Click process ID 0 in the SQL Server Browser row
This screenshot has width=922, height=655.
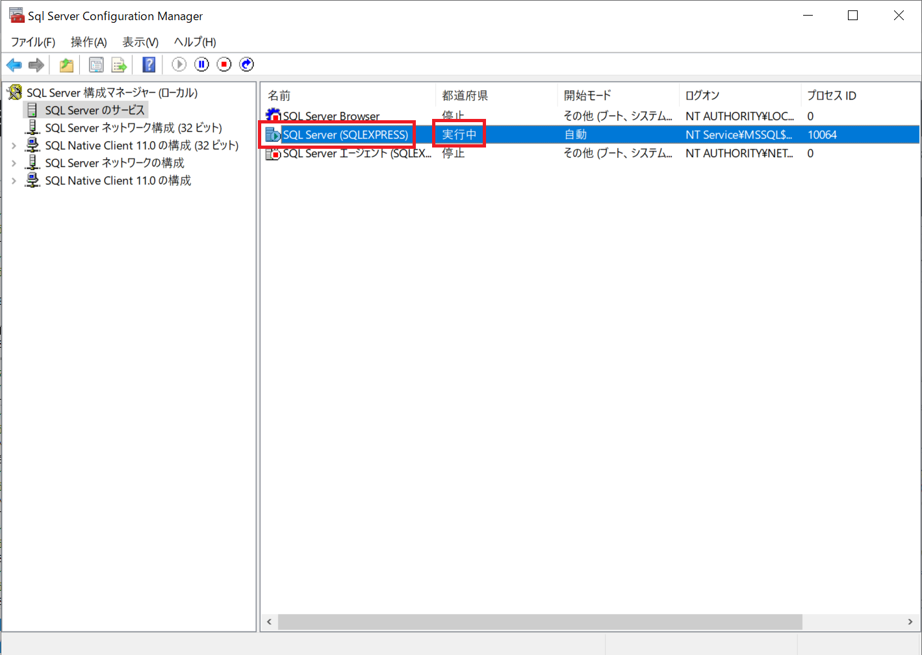[810, 116]
